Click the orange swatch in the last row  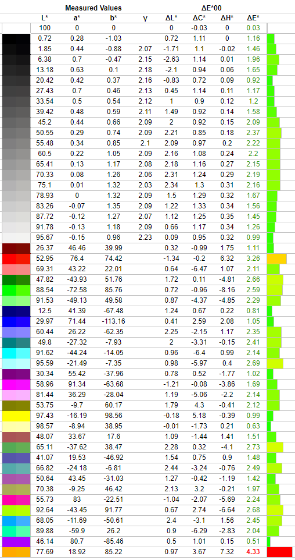click(16, 552)
